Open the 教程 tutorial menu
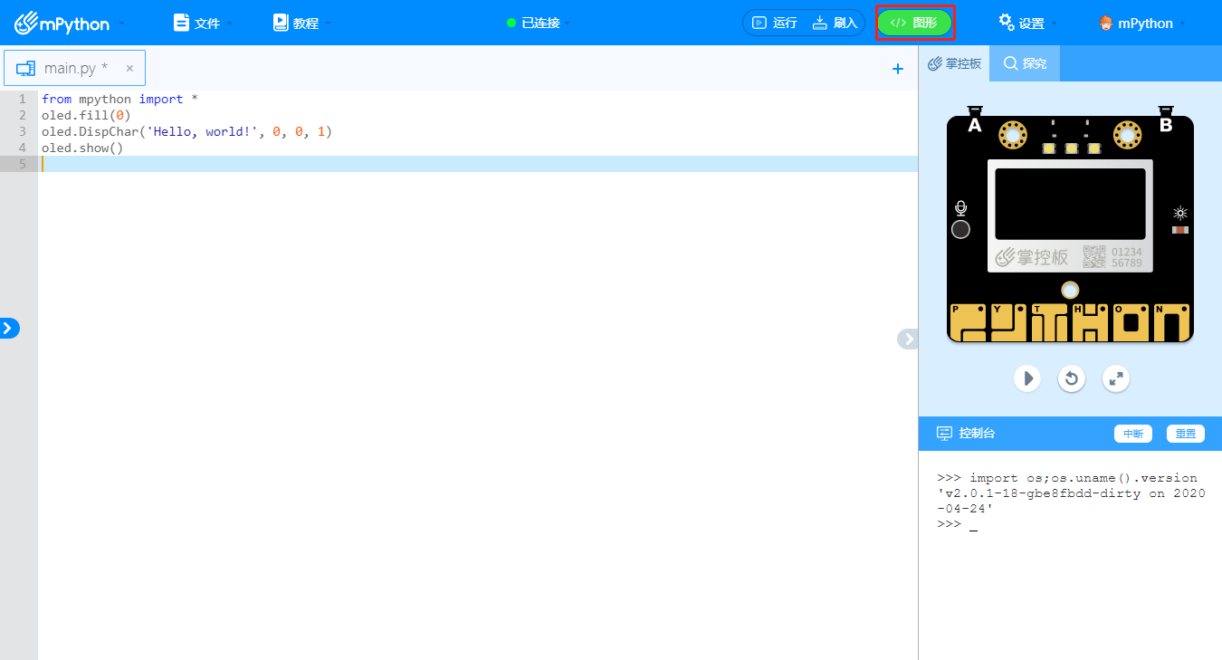Viewport: 1222px width, 660px height. pyautogui.click(x=301, y=23)
